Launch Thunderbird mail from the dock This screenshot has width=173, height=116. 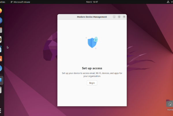[1, 20]
